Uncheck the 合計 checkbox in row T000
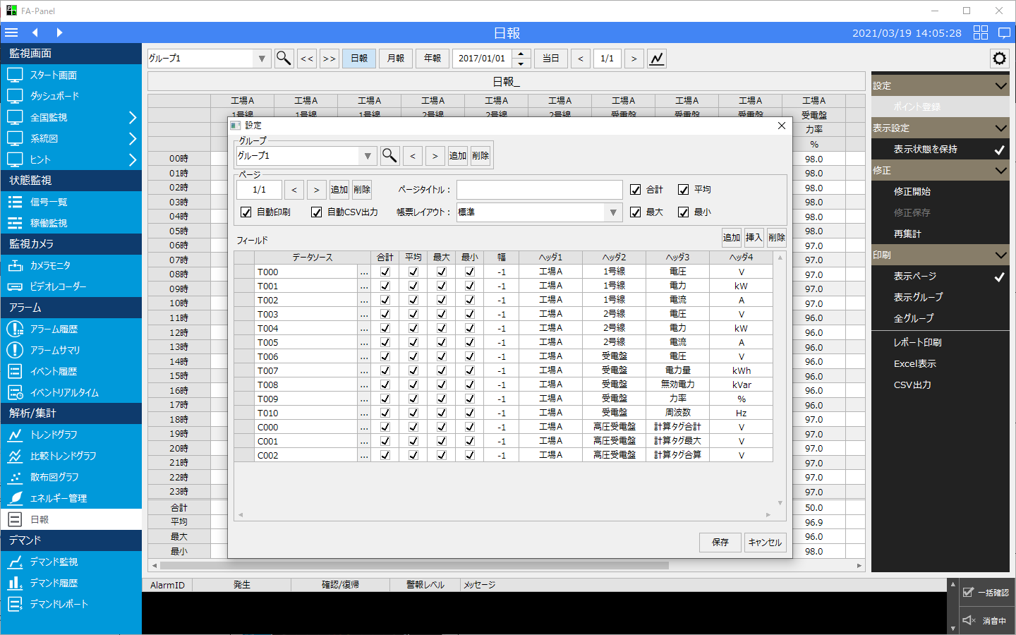The image size is (1016, 635). coord(385,272)
